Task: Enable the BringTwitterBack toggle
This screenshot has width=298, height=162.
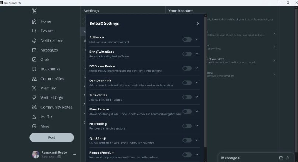Action: tap(187, 54)
